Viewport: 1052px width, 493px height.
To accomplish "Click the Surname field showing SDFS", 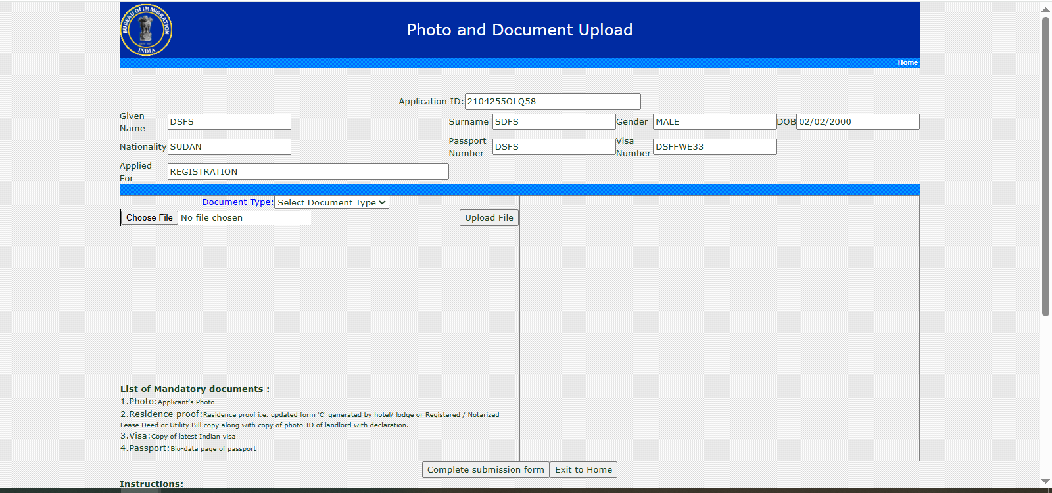I will (554, 121).
